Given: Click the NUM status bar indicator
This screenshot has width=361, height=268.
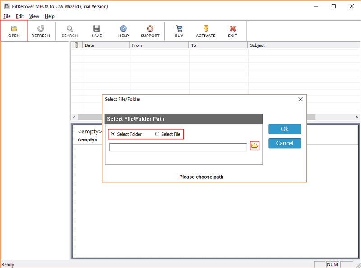Looking at the screenshot, I should click(x=332, y=264).
